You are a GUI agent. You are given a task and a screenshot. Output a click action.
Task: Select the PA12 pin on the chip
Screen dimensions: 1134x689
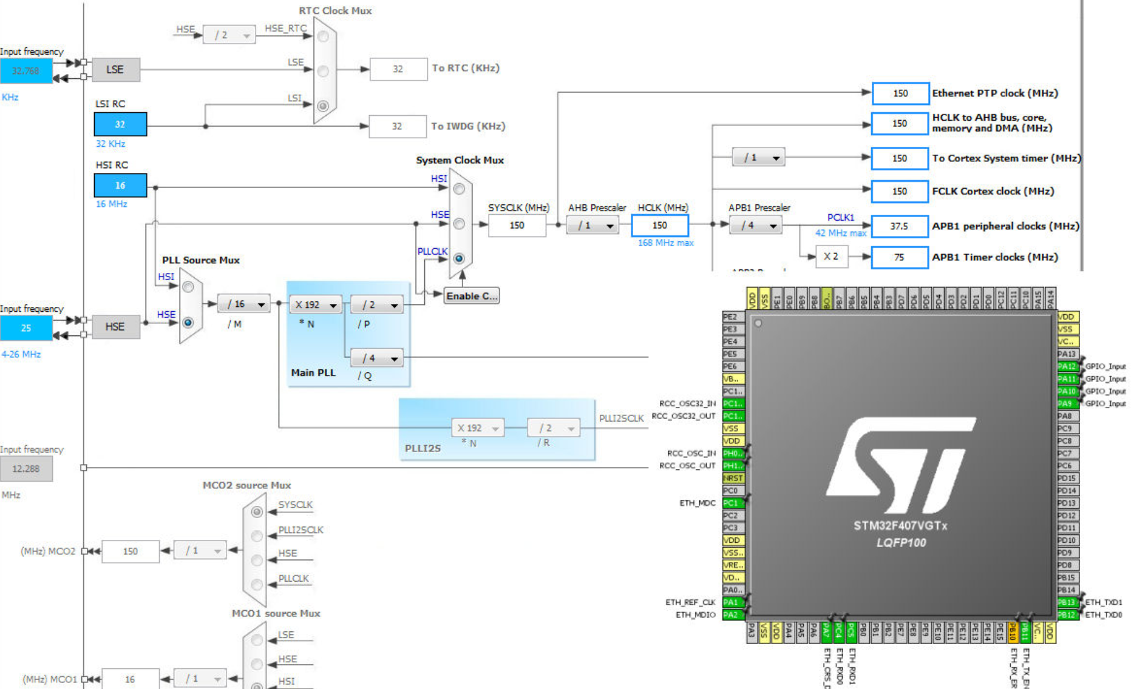(x=1067, y=366)
